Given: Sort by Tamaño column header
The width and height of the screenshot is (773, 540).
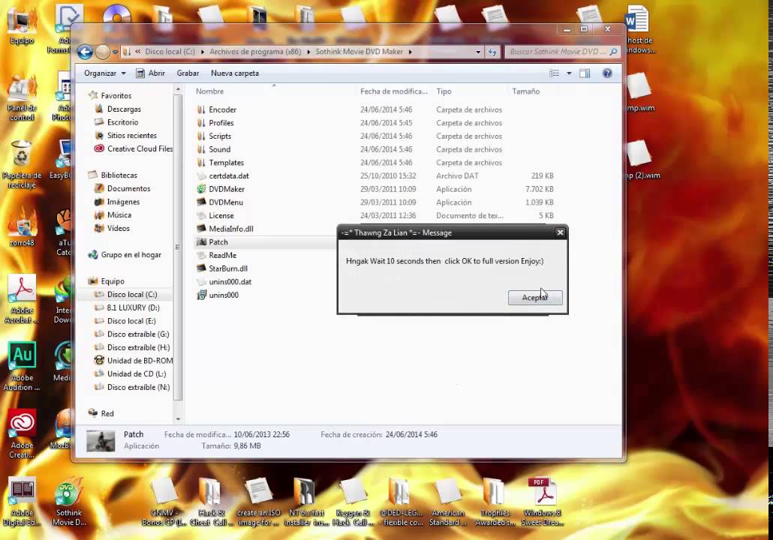Looking at the screenshot, I should [x=525, y=91].
